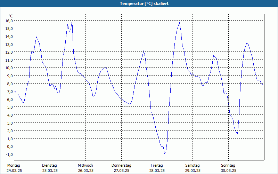Click the '4,0' y-axis label
Viewport: 278px width, 174px height.
point(10,115)
